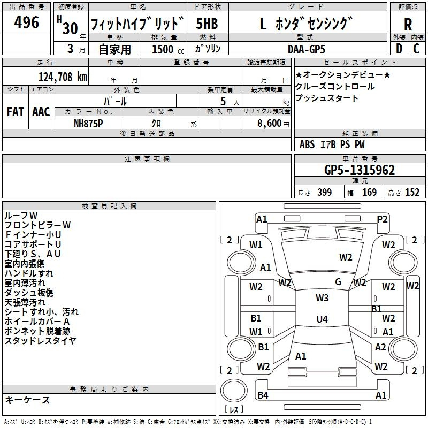Select the color code NH875P
Screen dimensions: 428x428
coord(89,124)
